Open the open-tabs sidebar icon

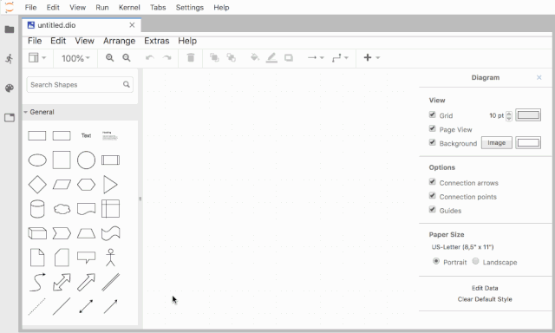point(10,117)
